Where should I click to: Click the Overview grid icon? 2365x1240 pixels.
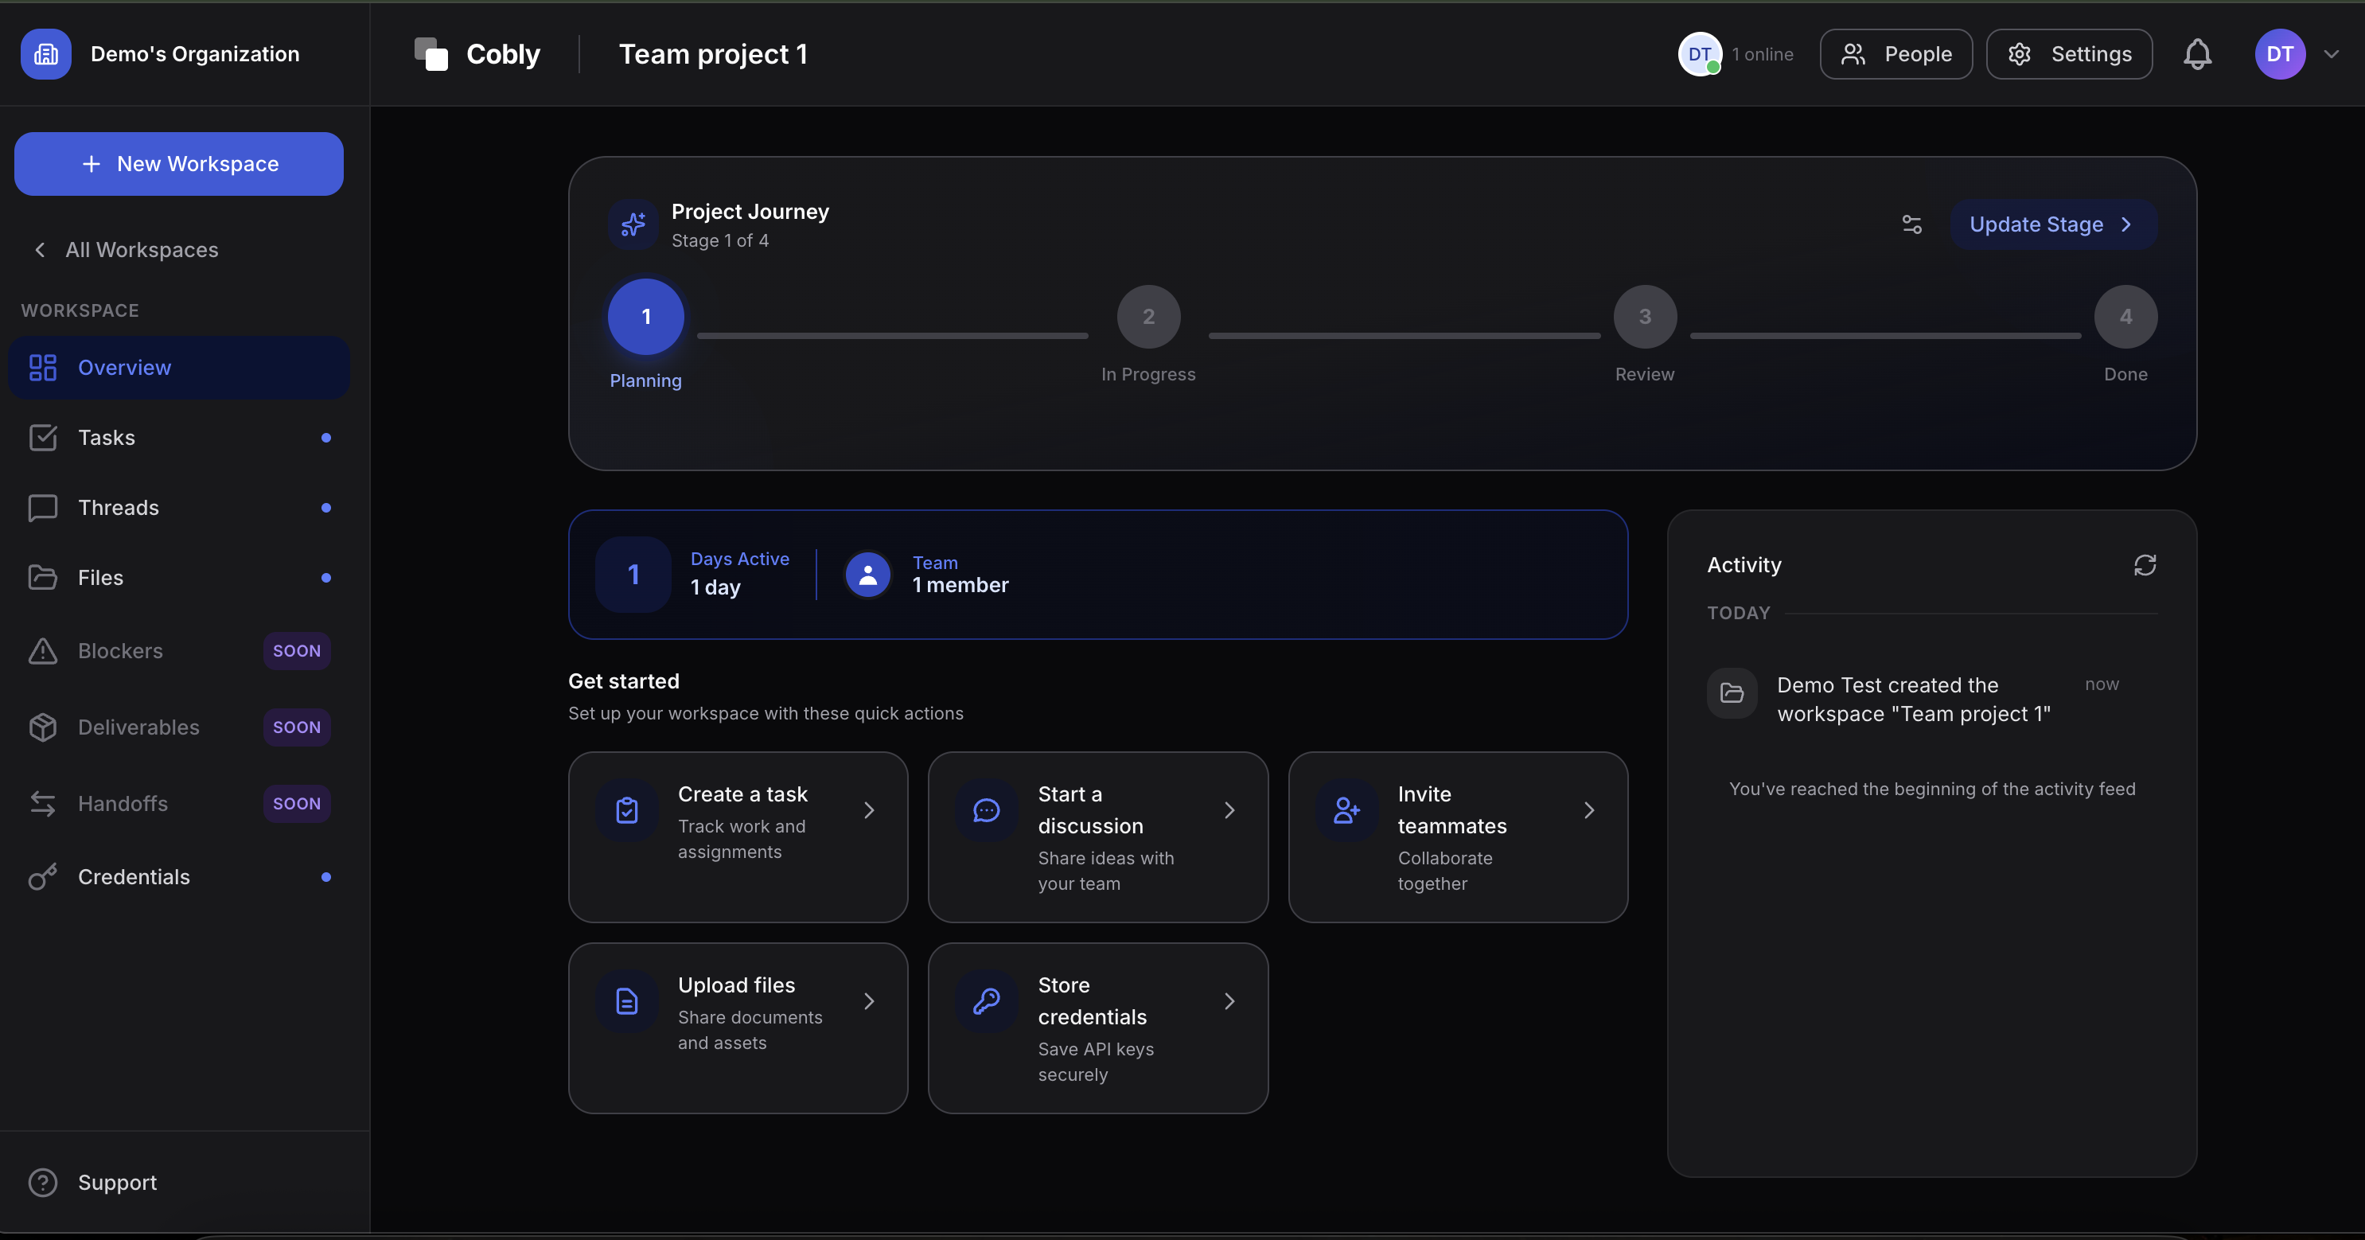pyautogui.click(x=43, y=368)
